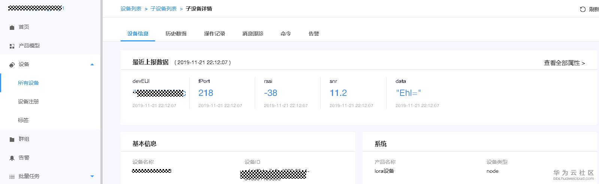Click the home icon beside 首页

click(x=12, y=27)
